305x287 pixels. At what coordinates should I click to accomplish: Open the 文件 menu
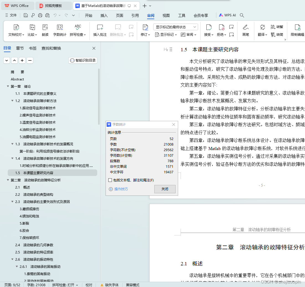11,15
